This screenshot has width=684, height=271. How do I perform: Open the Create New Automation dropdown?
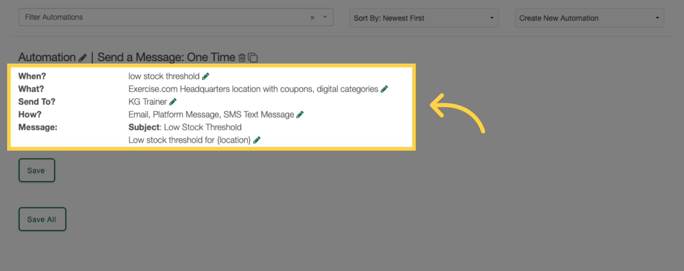pyautogui.click(x=590, y=18)
